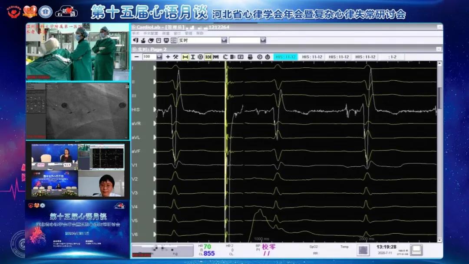The image size is (469, 264).
Task: Click the M-shaped marker icon next to the highlighted one
Action: [216, 57]
